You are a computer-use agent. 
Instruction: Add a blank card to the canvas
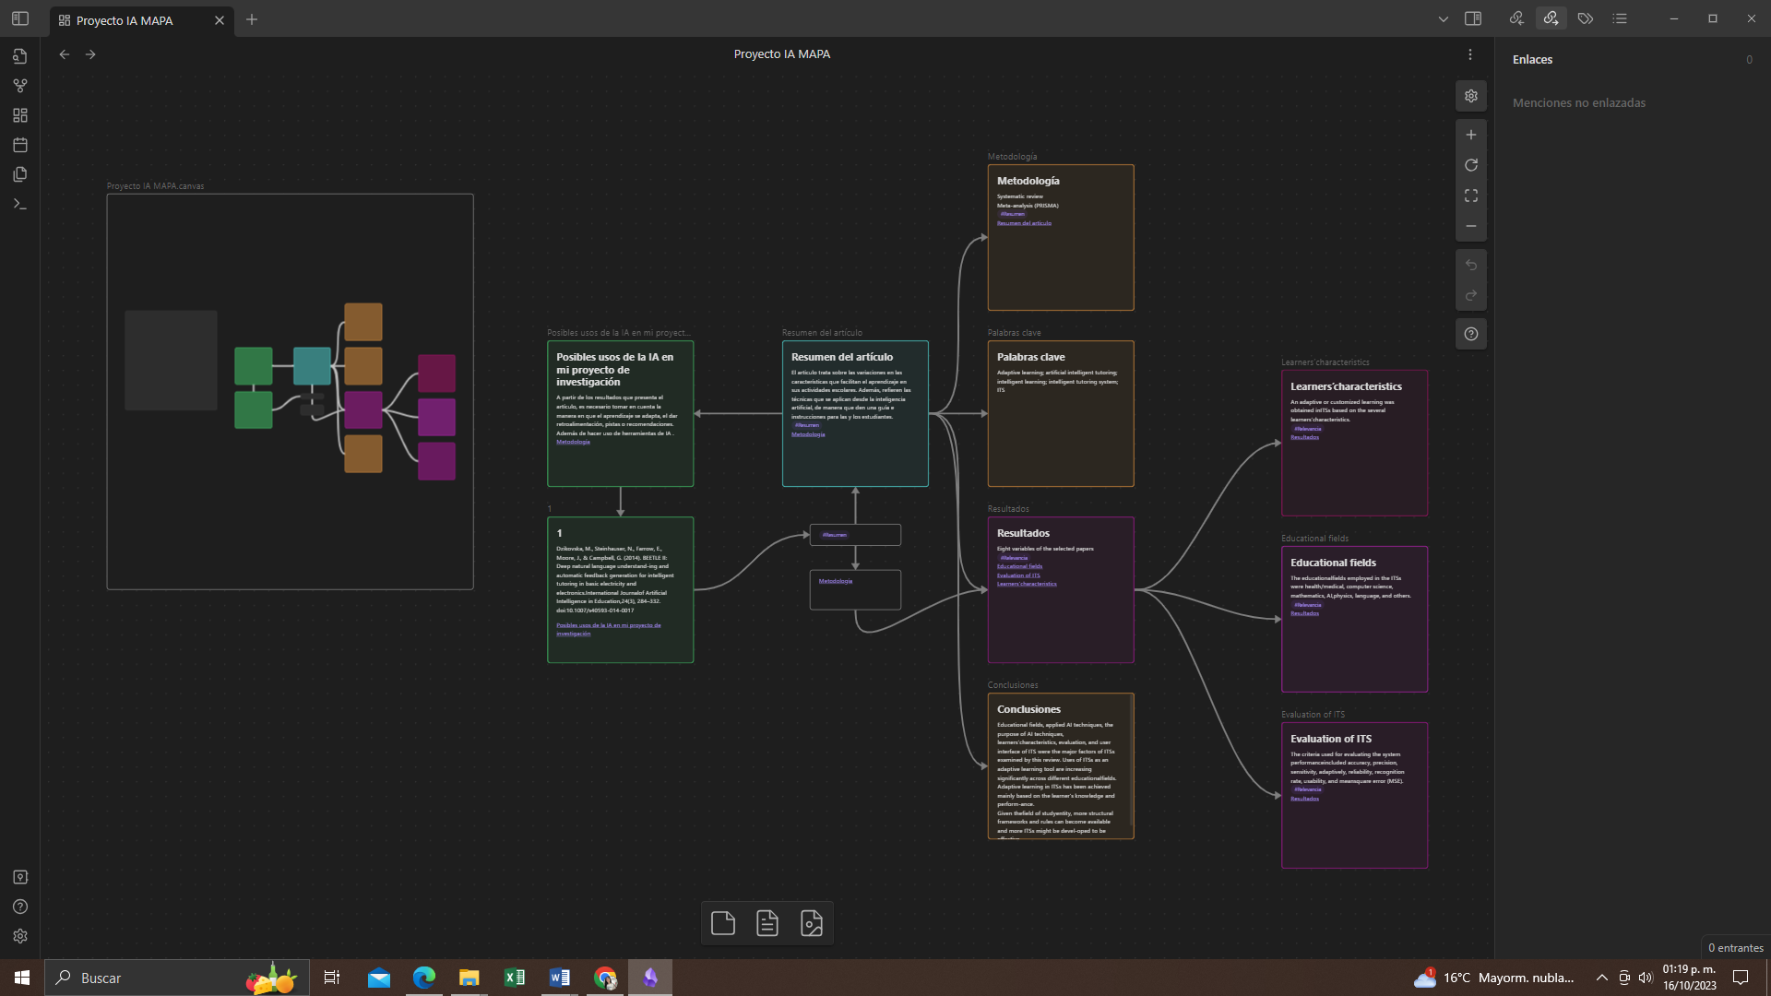[723, 923]
